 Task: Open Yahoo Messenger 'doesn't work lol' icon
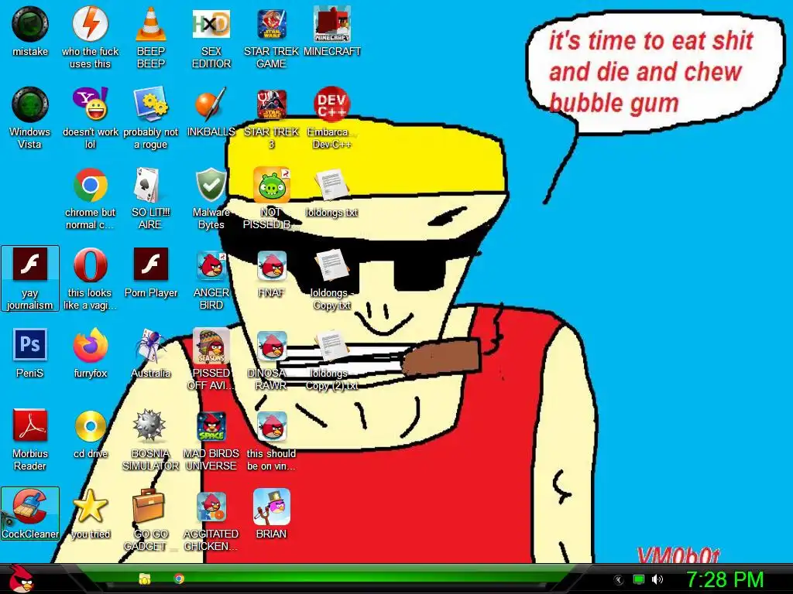pyautogui.click(x=90, y=104)
